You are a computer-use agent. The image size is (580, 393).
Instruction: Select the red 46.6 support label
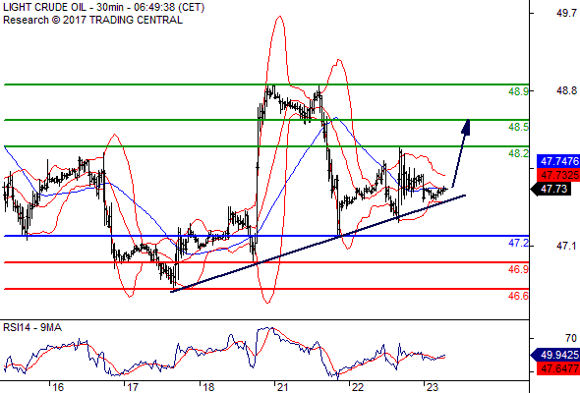pos(518,296)
